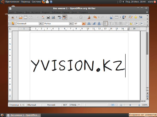Click zoom in plus button
The image size is (157, 117).
pos(139,105)
